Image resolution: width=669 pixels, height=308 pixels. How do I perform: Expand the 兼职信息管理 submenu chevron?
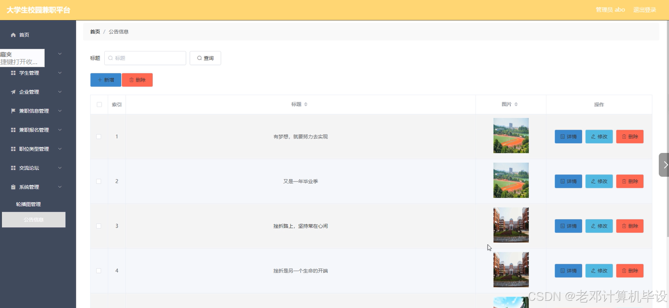pyautogui.click(x=60, y=111)
